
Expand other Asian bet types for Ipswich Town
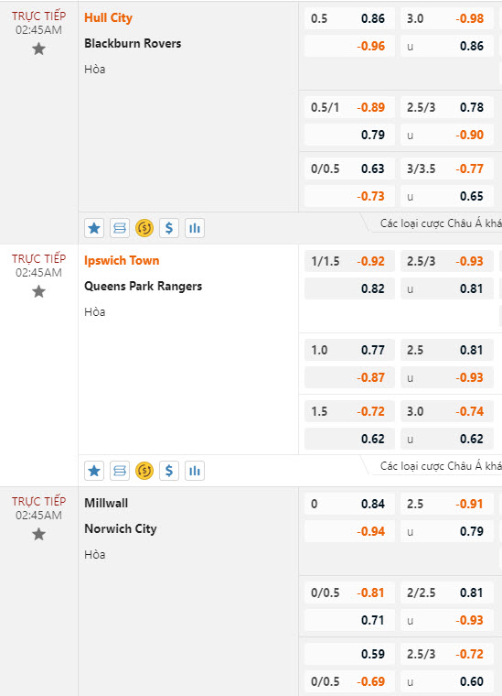click(x=441, y=466)
